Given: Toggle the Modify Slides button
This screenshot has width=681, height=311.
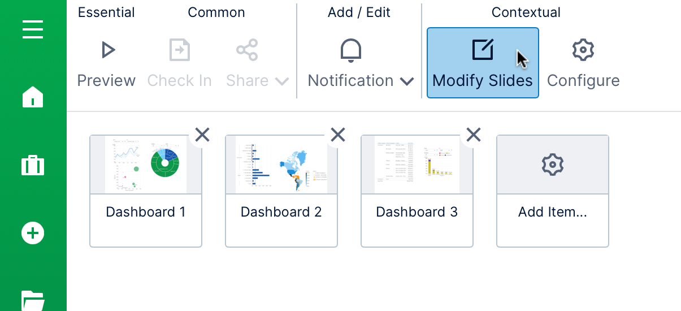Looking at the screenshot, I should click(482, 63).
